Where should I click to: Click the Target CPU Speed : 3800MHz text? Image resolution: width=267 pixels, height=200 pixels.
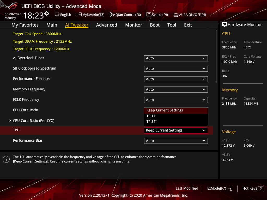pos(37,34)
